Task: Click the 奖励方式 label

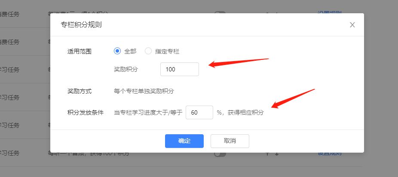Action: 80,91
